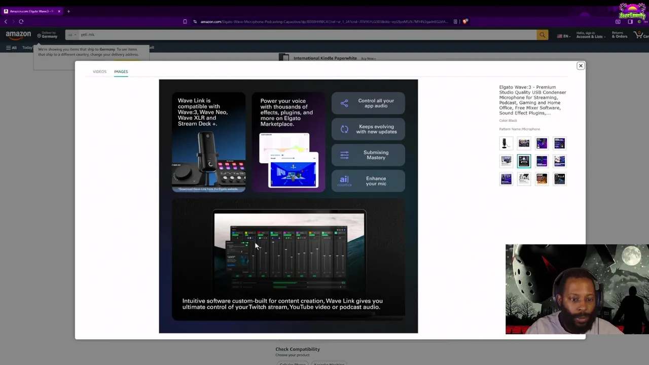This screenshot has width=649, height=365.
Task: Click the search box containing 'yeti mic'
Action: [307, 35]
